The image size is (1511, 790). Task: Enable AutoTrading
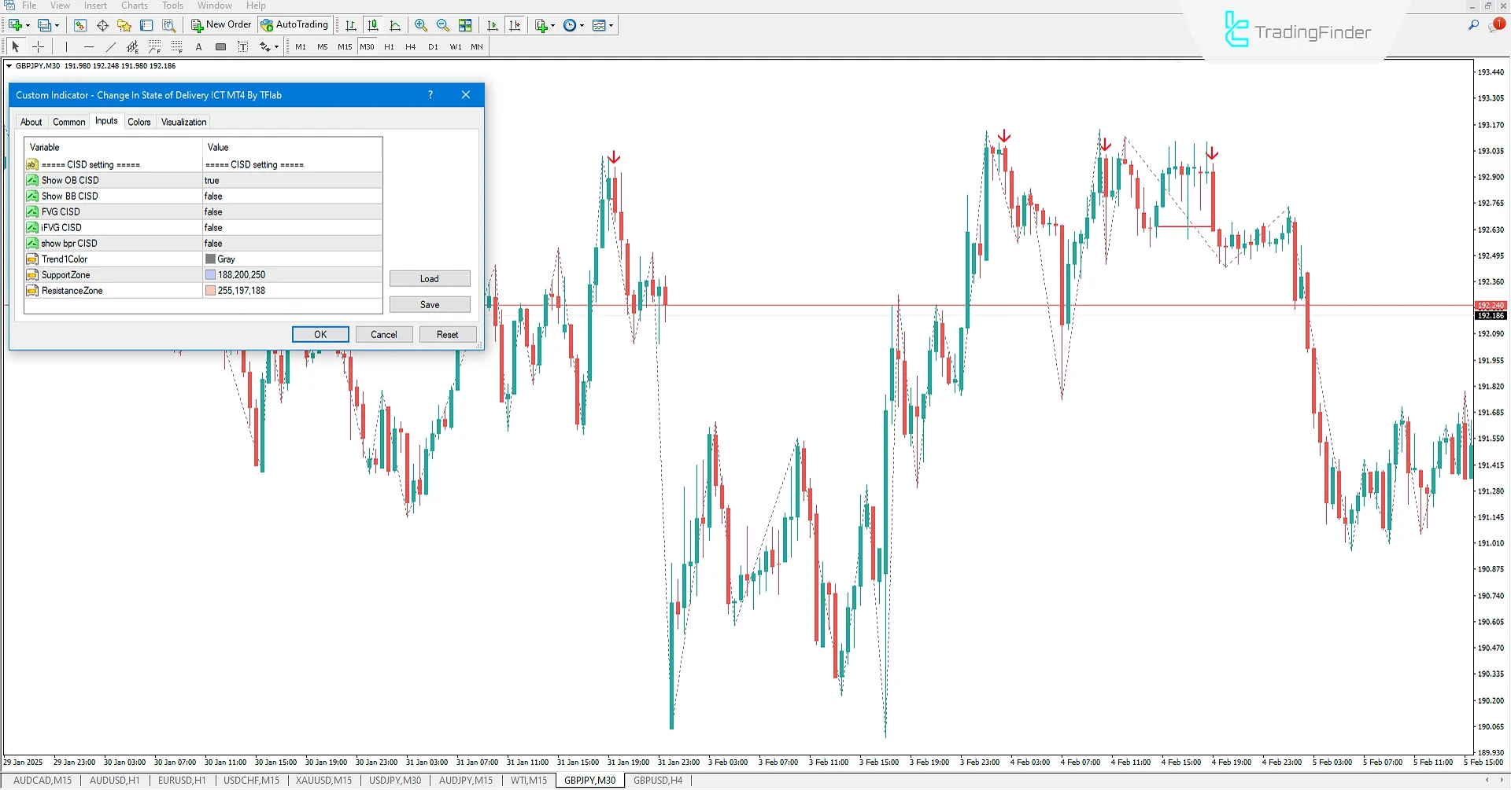(x=295, y=24)
